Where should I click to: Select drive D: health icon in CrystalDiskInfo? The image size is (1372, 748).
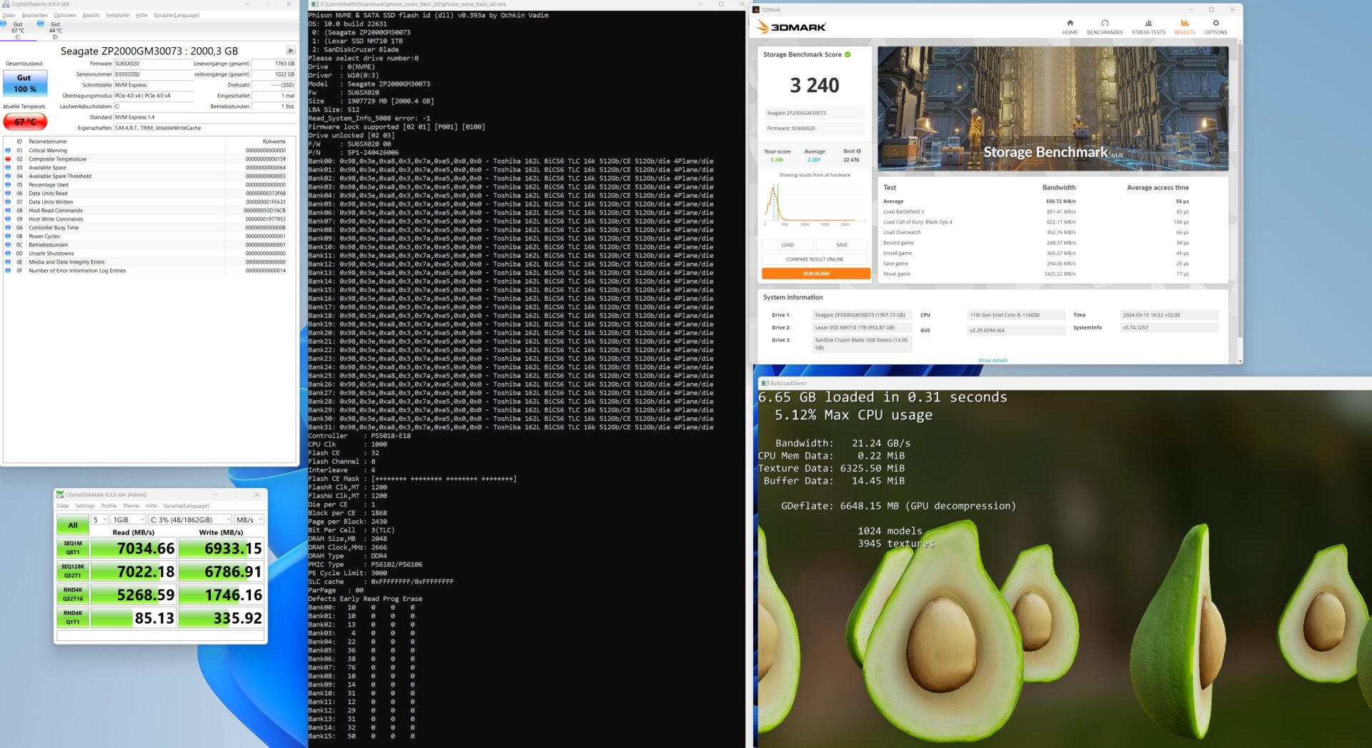tap(41, 24)
